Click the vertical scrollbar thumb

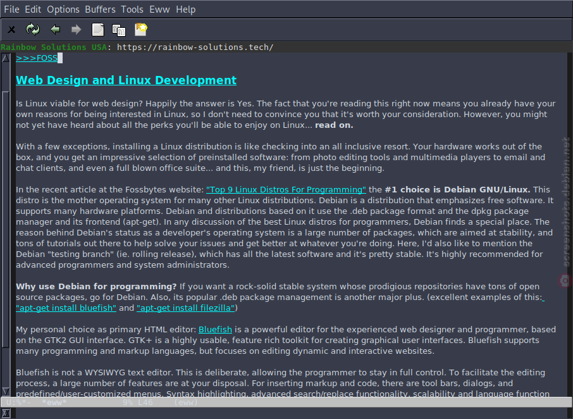tap(6, 220)
